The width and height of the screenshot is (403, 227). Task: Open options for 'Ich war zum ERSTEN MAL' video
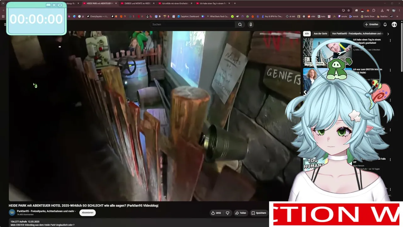390,70
